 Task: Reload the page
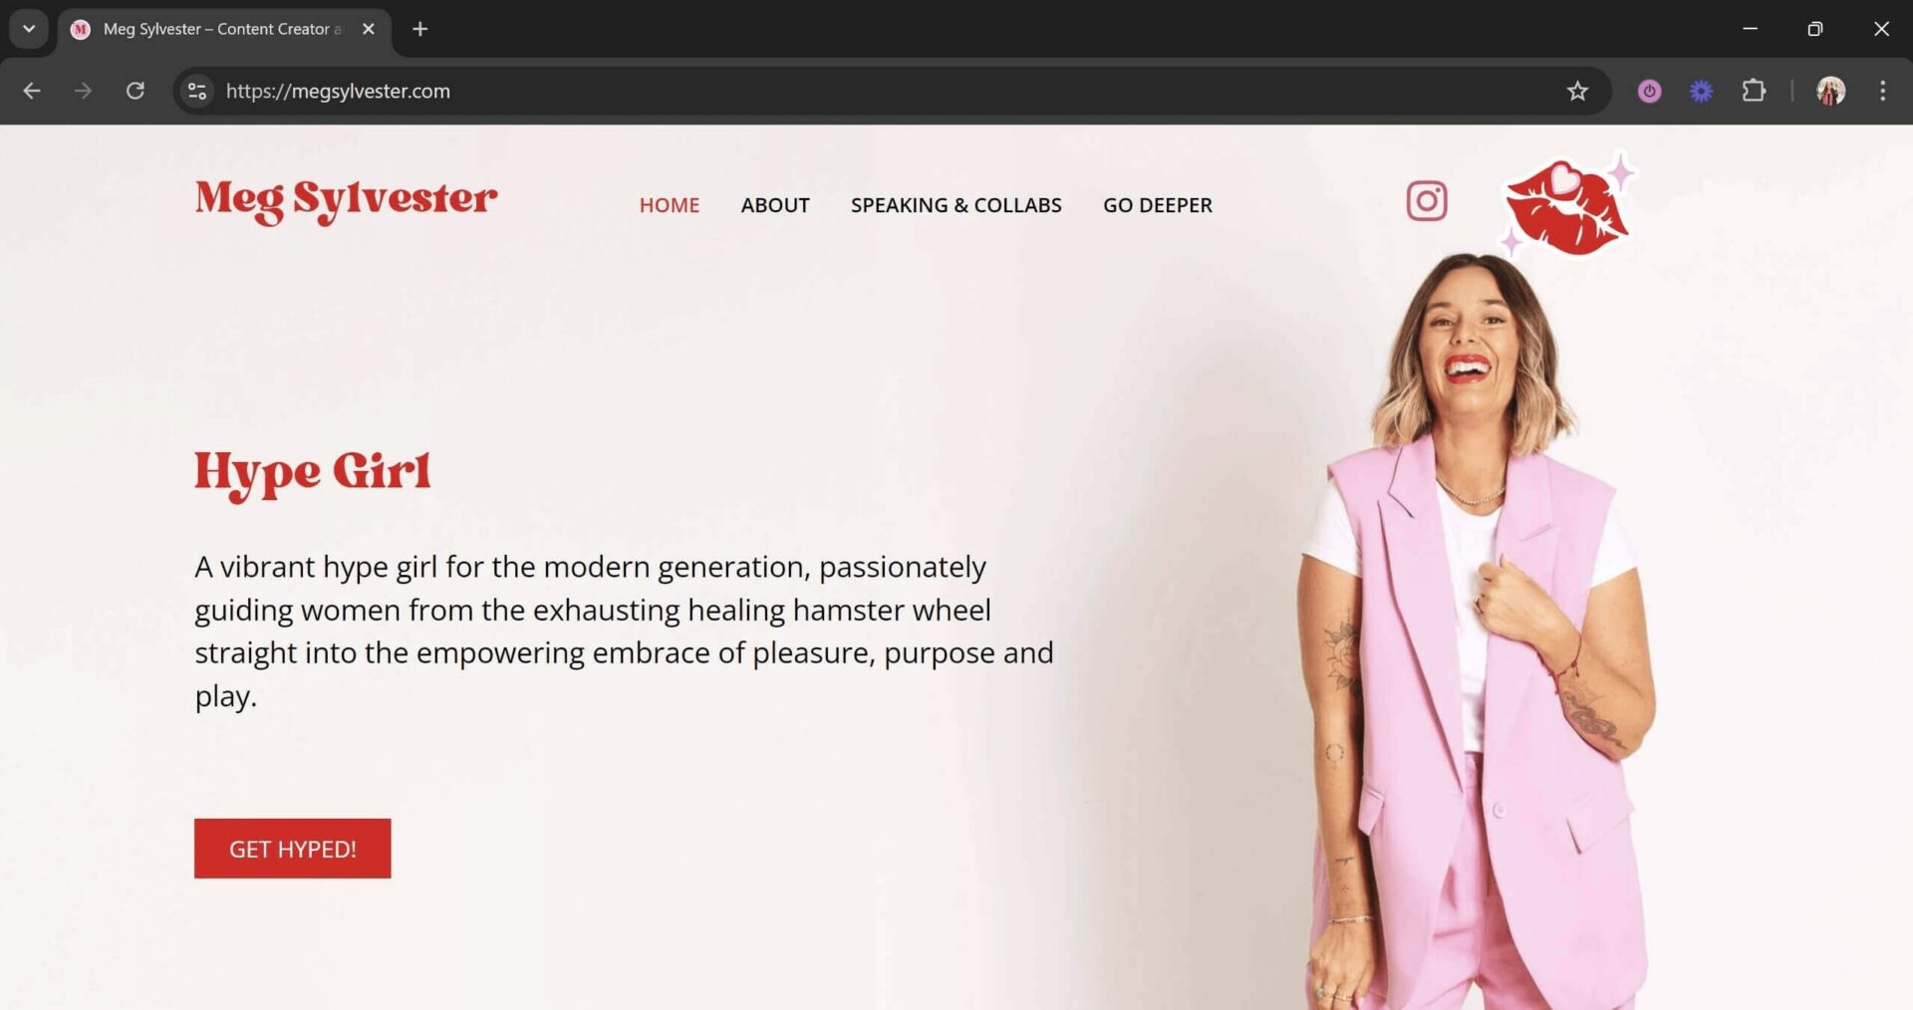pyautogui.click(x=136, y=92)
